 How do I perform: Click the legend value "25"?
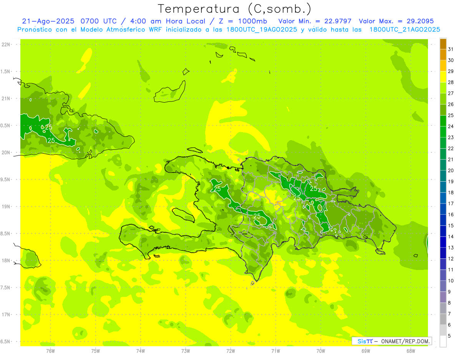tap(451, 115)
